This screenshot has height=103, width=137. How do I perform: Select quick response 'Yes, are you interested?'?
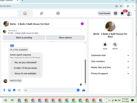click(25, 62)
